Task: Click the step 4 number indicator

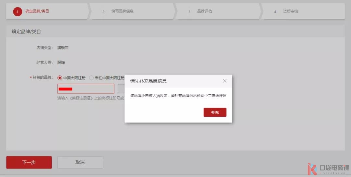Action: pos(275,12)
